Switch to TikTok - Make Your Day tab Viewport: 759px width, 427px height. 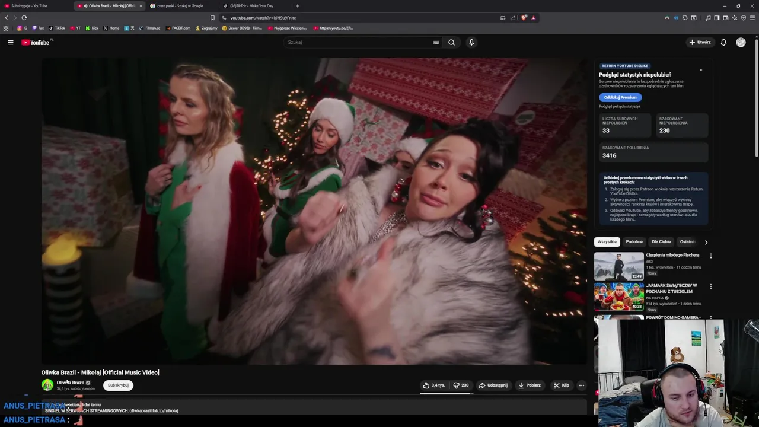tap(255, 6)
